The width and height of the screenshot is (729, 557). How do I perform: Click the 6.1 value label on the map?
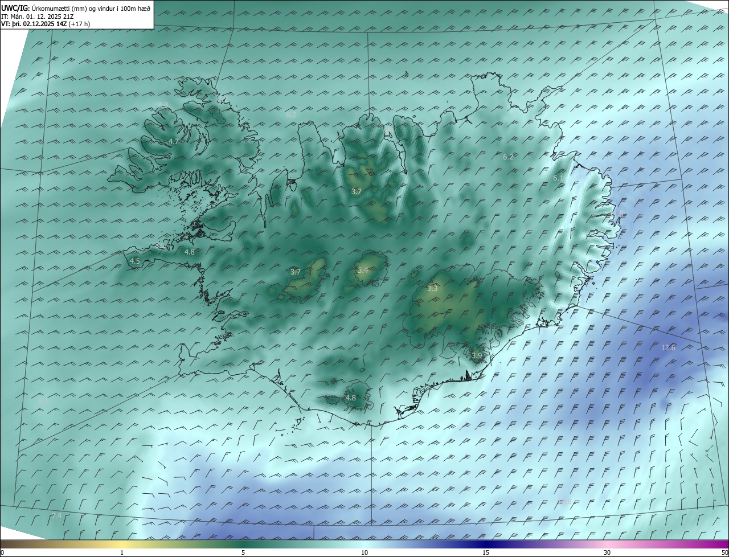[559, 178]
